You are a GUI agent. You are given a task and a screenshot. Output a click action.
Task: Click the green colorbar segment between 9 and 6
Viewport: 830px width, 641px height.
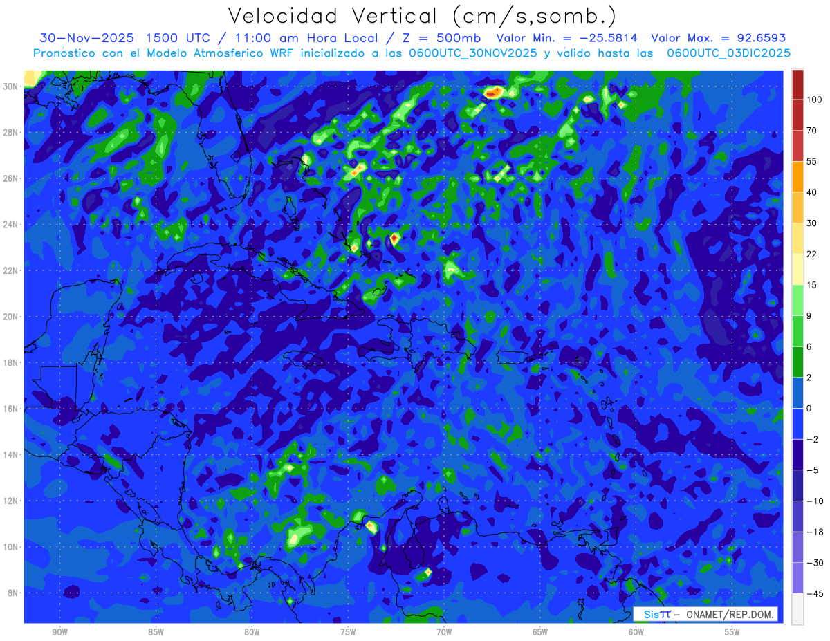pyautogui.click(x=797, y=331)
